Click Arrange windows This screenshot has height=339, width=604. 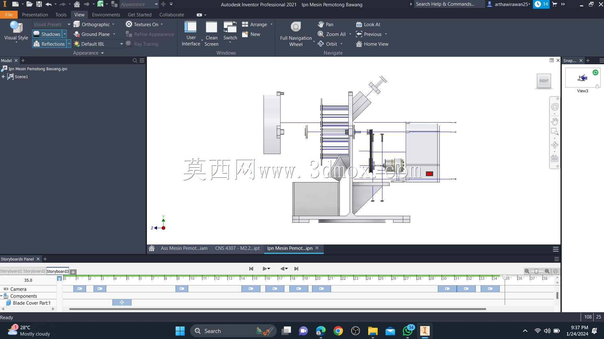[255, 24]
